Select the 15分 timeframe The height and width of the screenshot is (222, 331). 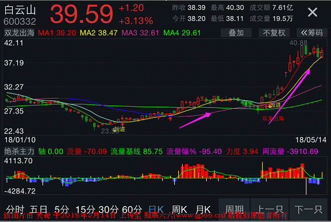pos(85,209)
